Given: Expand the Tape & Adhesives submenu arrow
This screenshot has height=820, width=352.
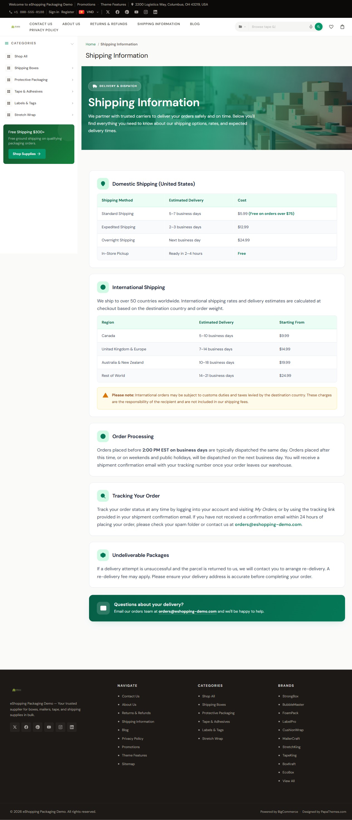Looking at the screenshot, I should pos(72,92).
